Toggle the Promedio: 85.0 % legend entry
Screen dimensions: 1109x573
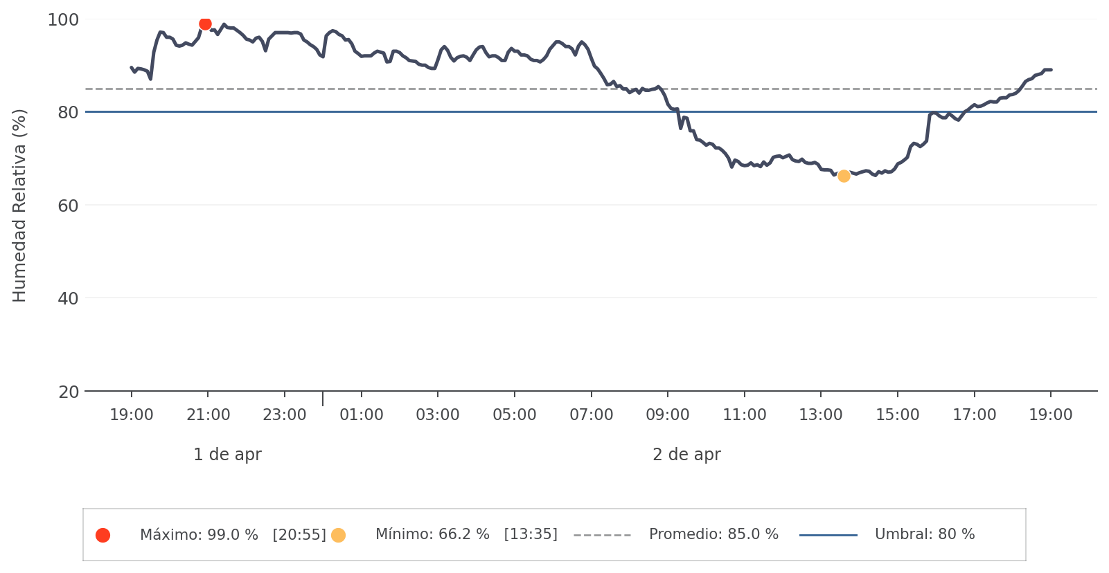pos(713,535)
